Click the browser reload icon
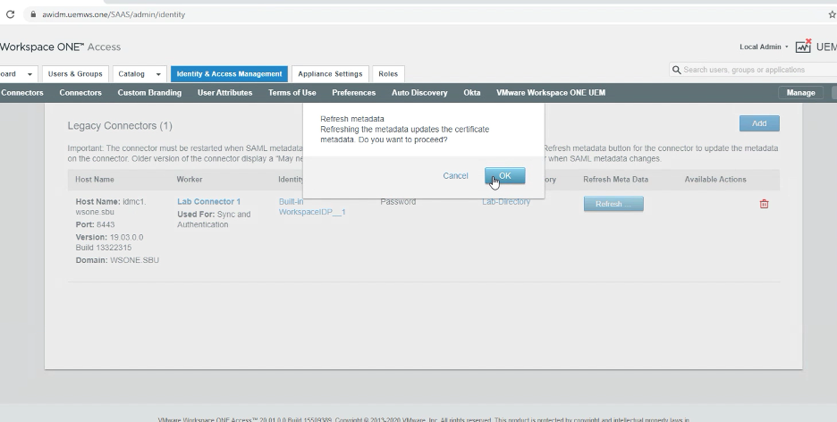This screenshot has height=422, width=837. click(x=10, y=15)
